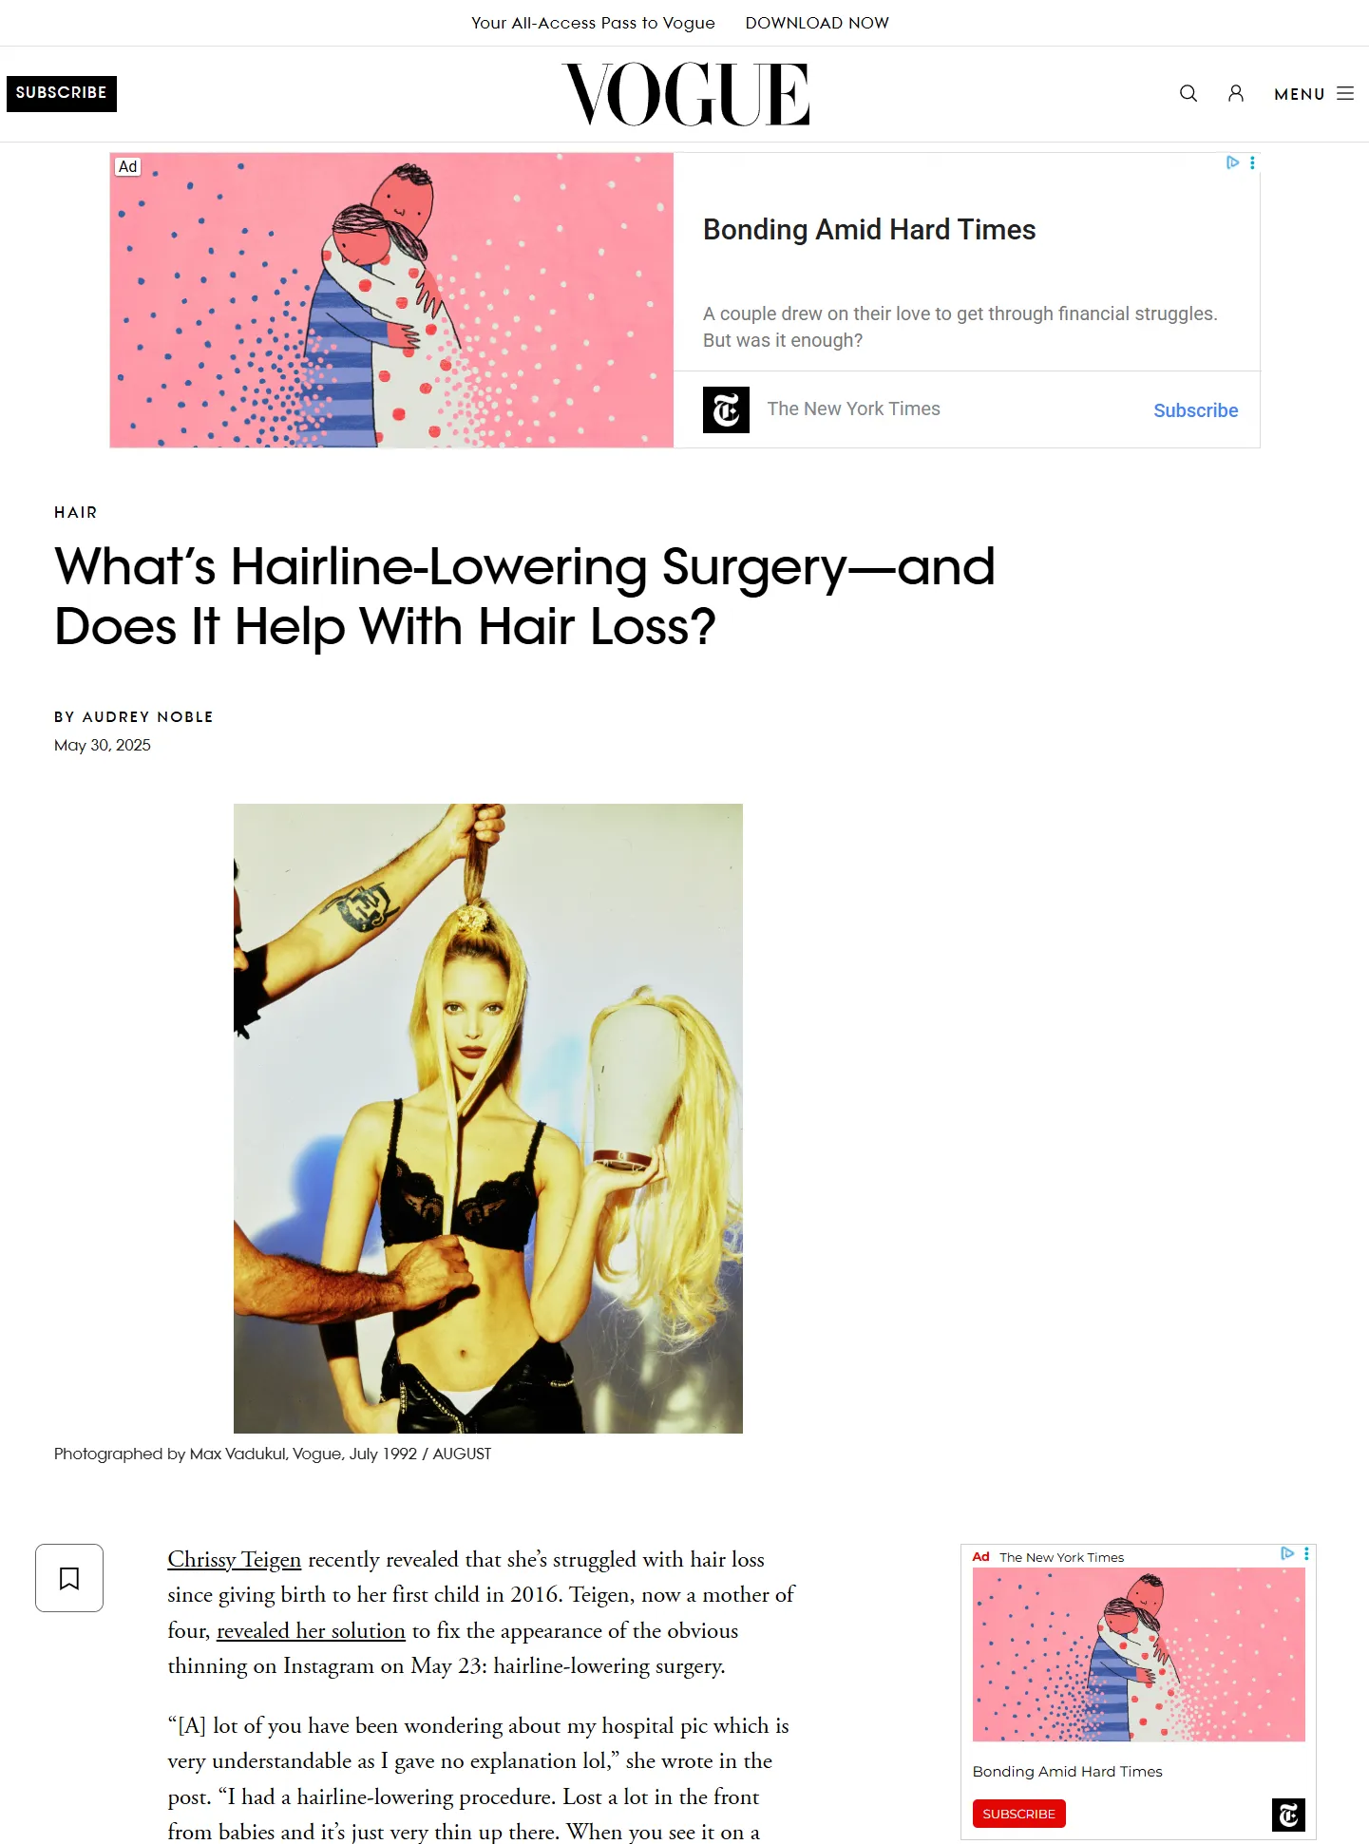Bookmark this article with the save icon
Viewport: 1369px width, 1844px height.
click(x=69, y=1578)
